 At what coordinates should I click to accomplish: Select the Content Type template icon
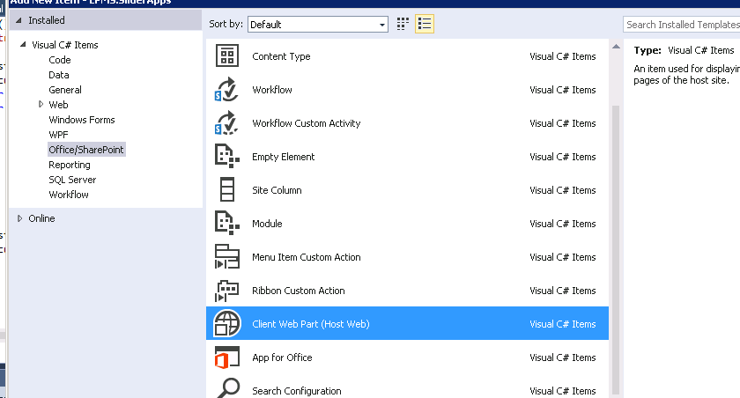[x=227, y=56]
